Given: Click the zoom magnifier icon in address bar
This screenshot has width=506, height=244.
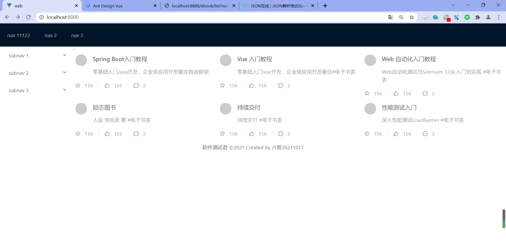Looking at the screenshot, I should pos(401,17).
